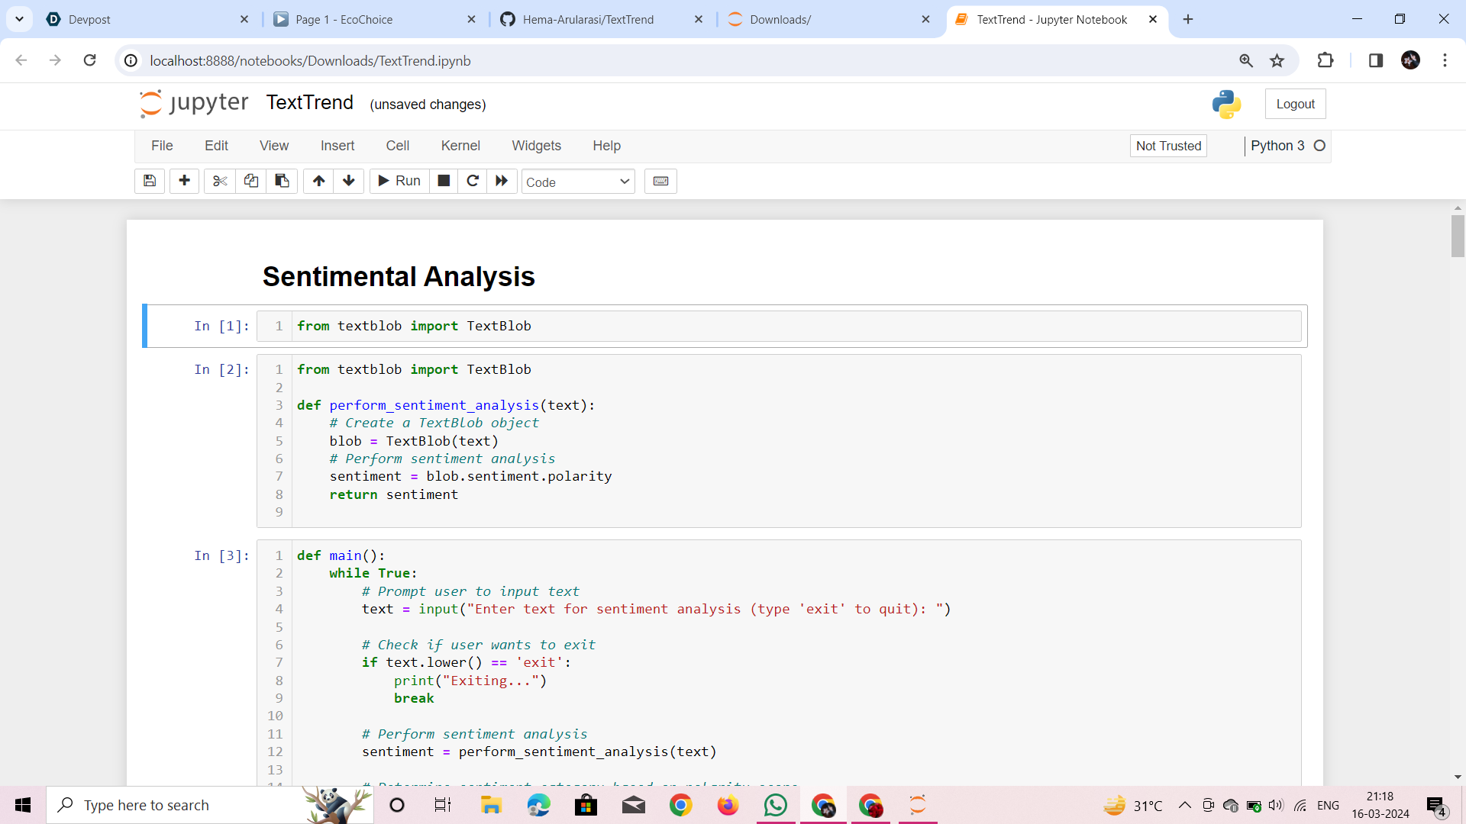1466x824 pixels.
Task: Open the tab search chevron dropdown
Action: tap(19, 19)
